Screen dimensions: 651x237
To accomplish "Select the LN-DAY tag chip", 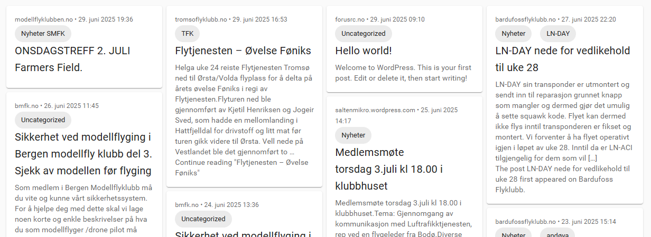I will [x=558, y=34].
